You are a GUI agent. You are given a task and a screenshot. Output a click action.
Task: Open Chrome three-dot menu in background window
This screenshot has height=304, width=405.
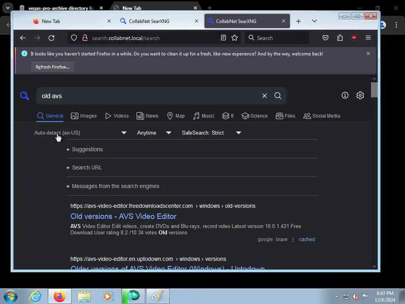[x=396, y=25]
